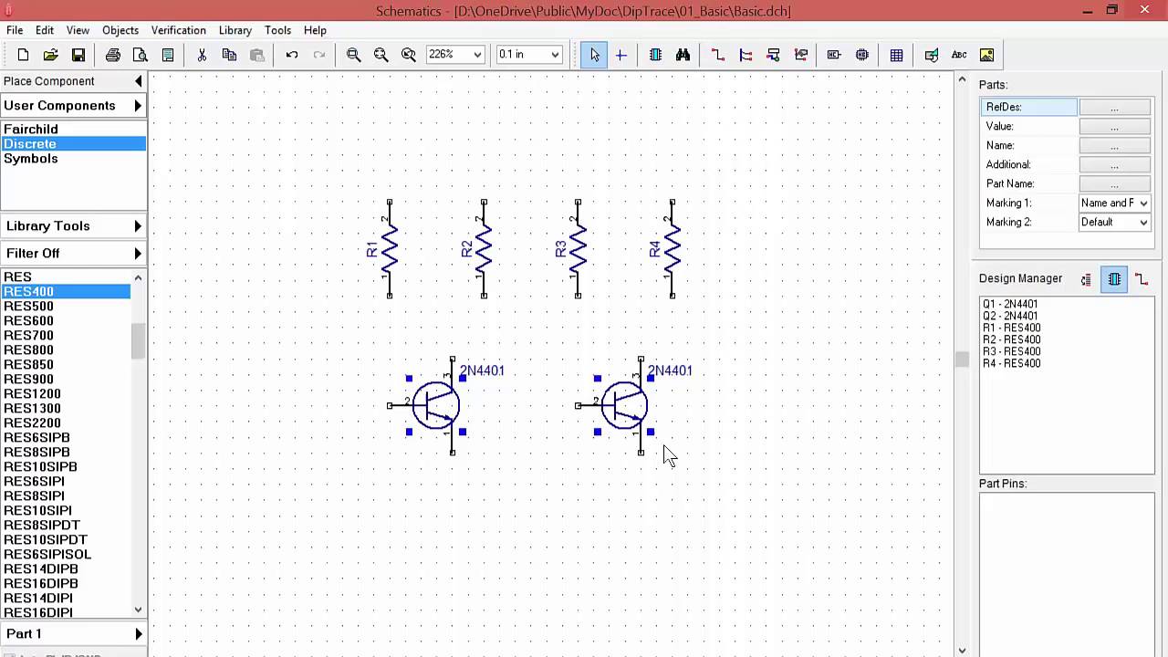
Task: Toggle sort order in Design Manager
Action: pyautogui.click(x=1086, y=279)
